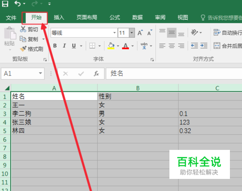Open the 数据 ribbon tab
The width and height of the screenshot is (242, 191).
click(137, 17)
